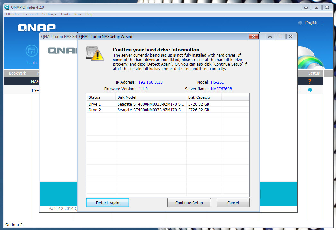Click the Detect Again button
Screen dimensions: 336x230
(108, 203)
